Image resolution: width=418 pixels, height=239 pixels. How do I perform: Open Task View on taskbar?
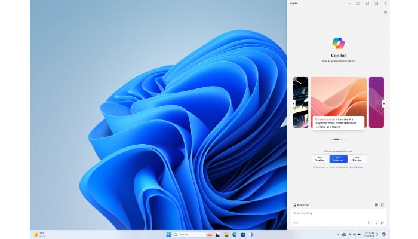[218, 234]
